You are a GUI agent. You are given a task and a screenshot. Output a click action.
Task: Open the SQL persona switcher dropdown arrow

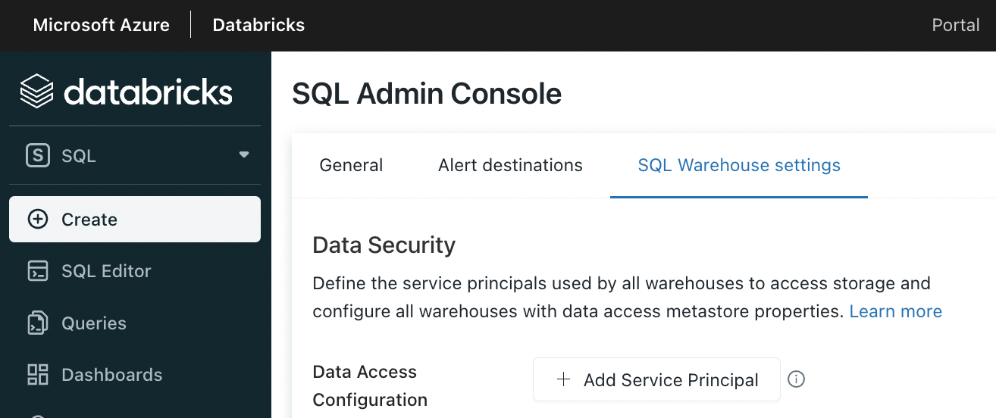(243, 154)
